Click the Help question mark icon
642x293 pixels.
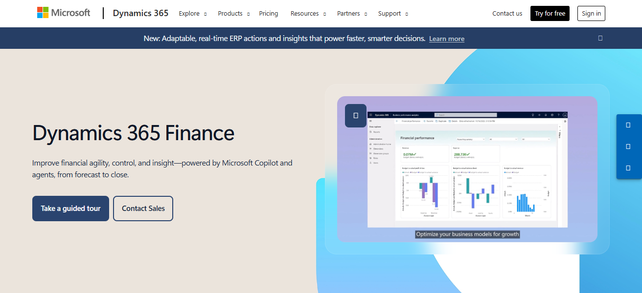(x=558, y=115)
